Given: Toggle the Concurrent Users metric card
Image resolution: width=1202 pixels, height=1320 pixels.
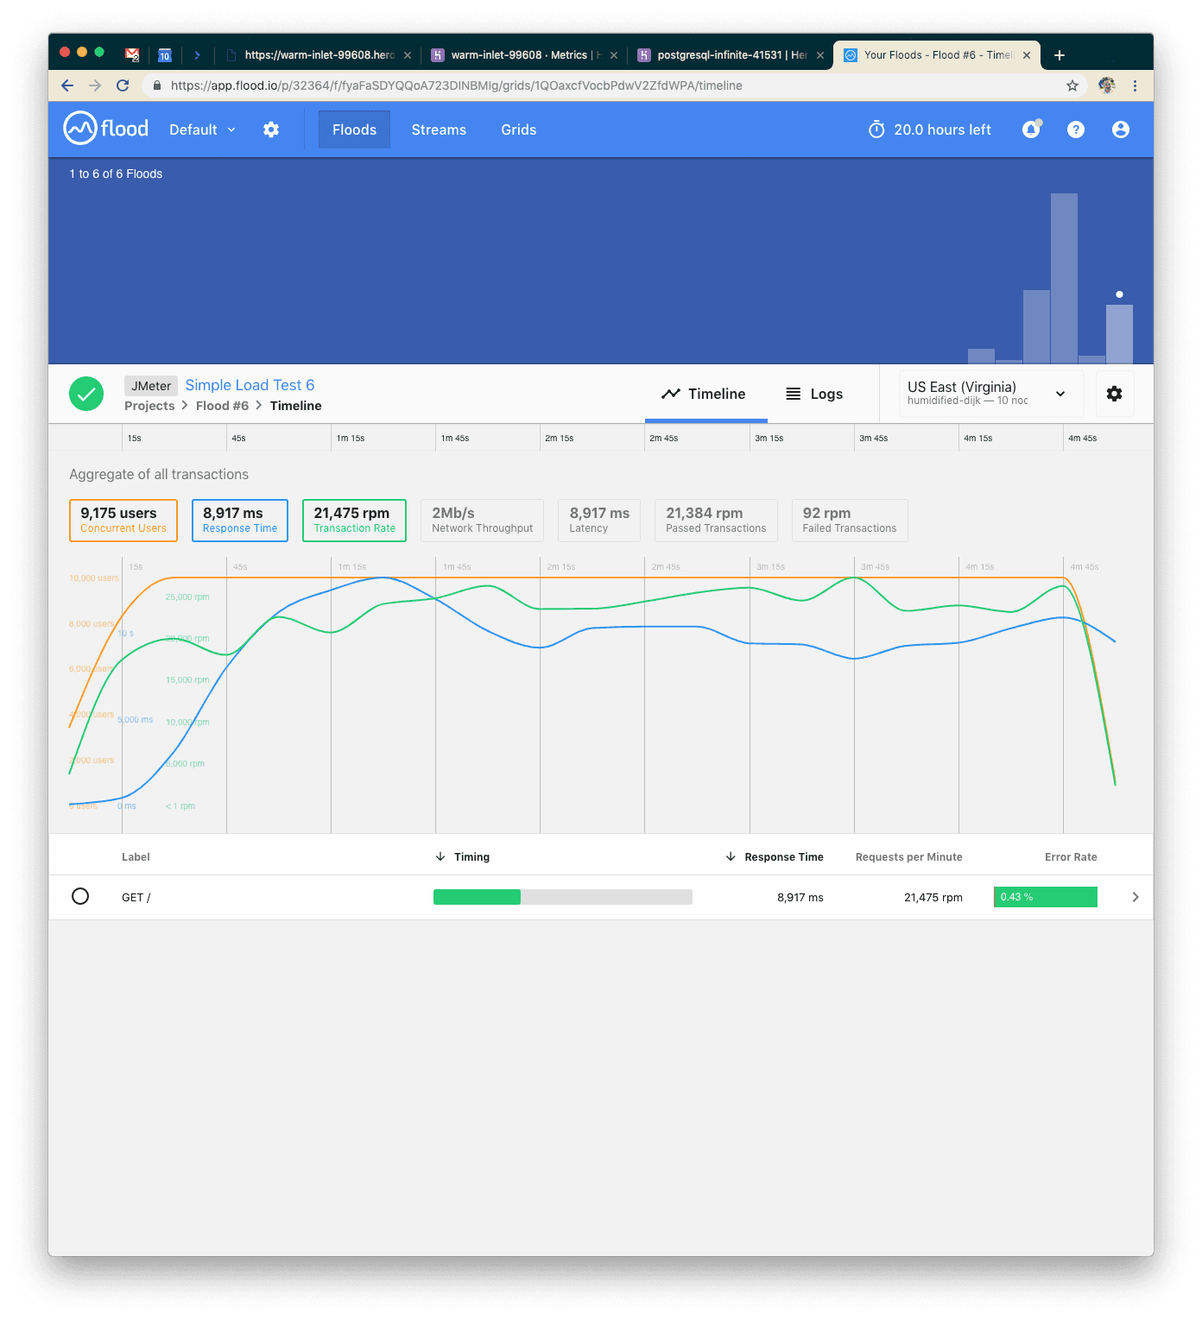Looking at the screenshot, I should (123, 521).
